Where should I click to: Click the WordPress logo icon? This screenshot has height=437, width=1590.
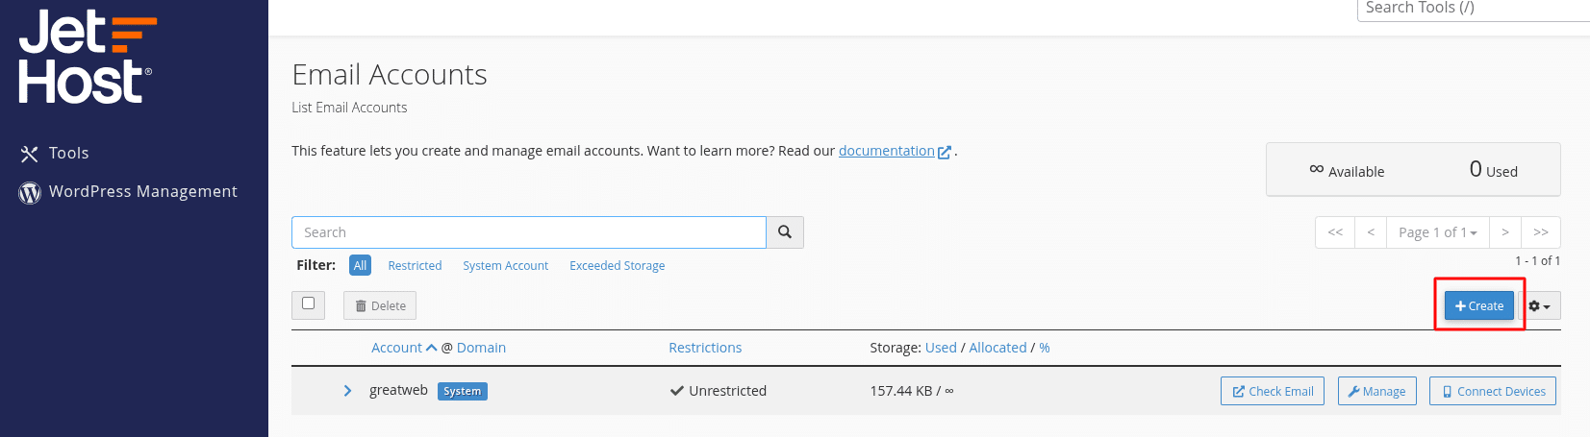click(30, 193)
